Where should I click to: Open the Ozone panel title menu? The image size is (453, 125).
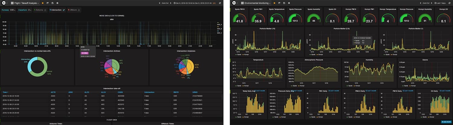(x=425, y=59)
